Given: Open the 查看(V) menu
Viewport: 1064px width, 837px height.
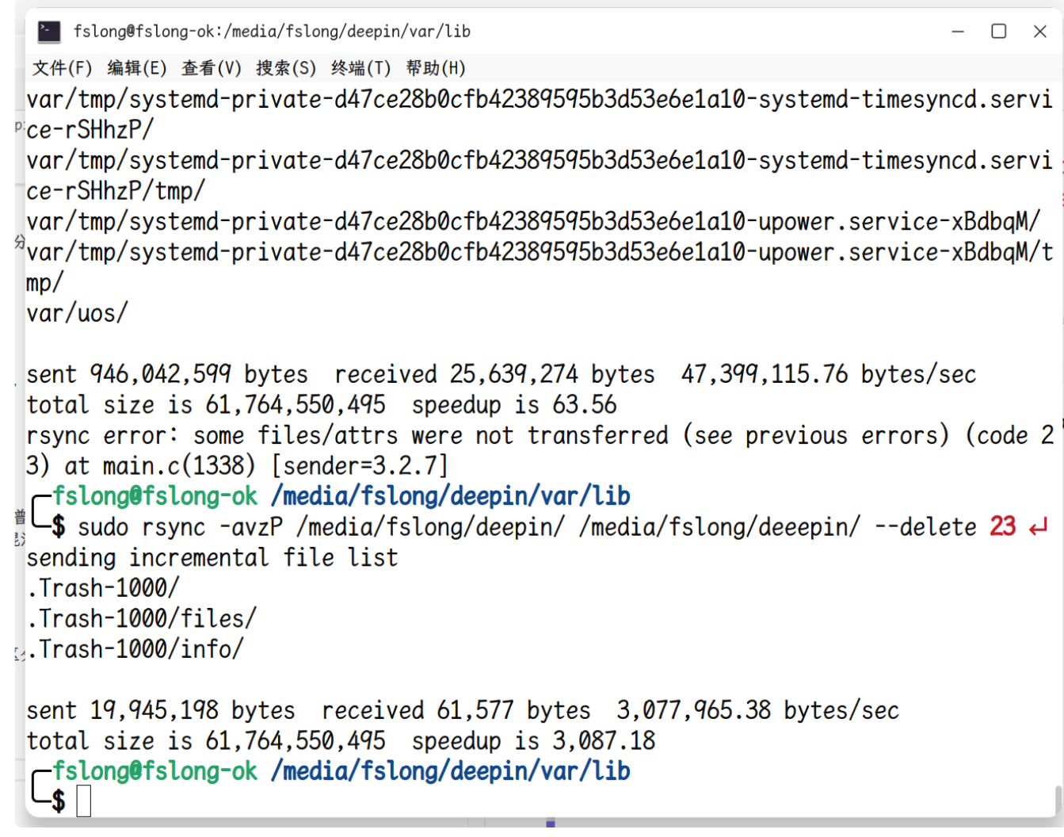Looking at the screenshot, I should [212, 68].
